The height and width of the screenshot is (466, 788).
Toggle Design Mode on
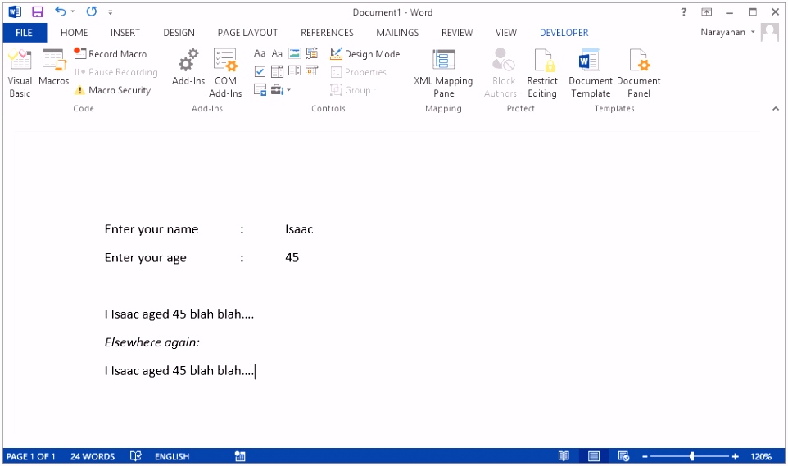[x=365, y=54]
